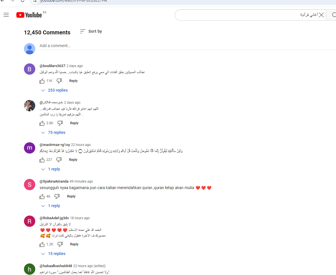
Task: Go to YouTube home via logo
Action: (29, 15)
